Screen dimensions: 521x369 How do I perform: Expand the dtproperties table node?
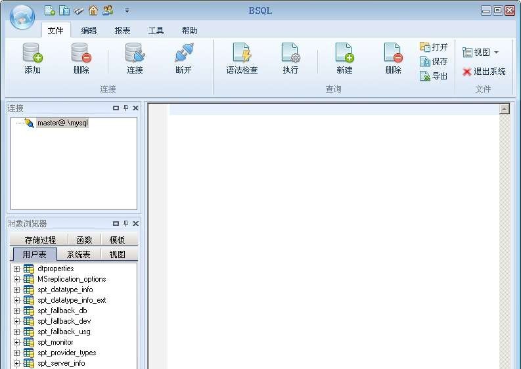16,269
